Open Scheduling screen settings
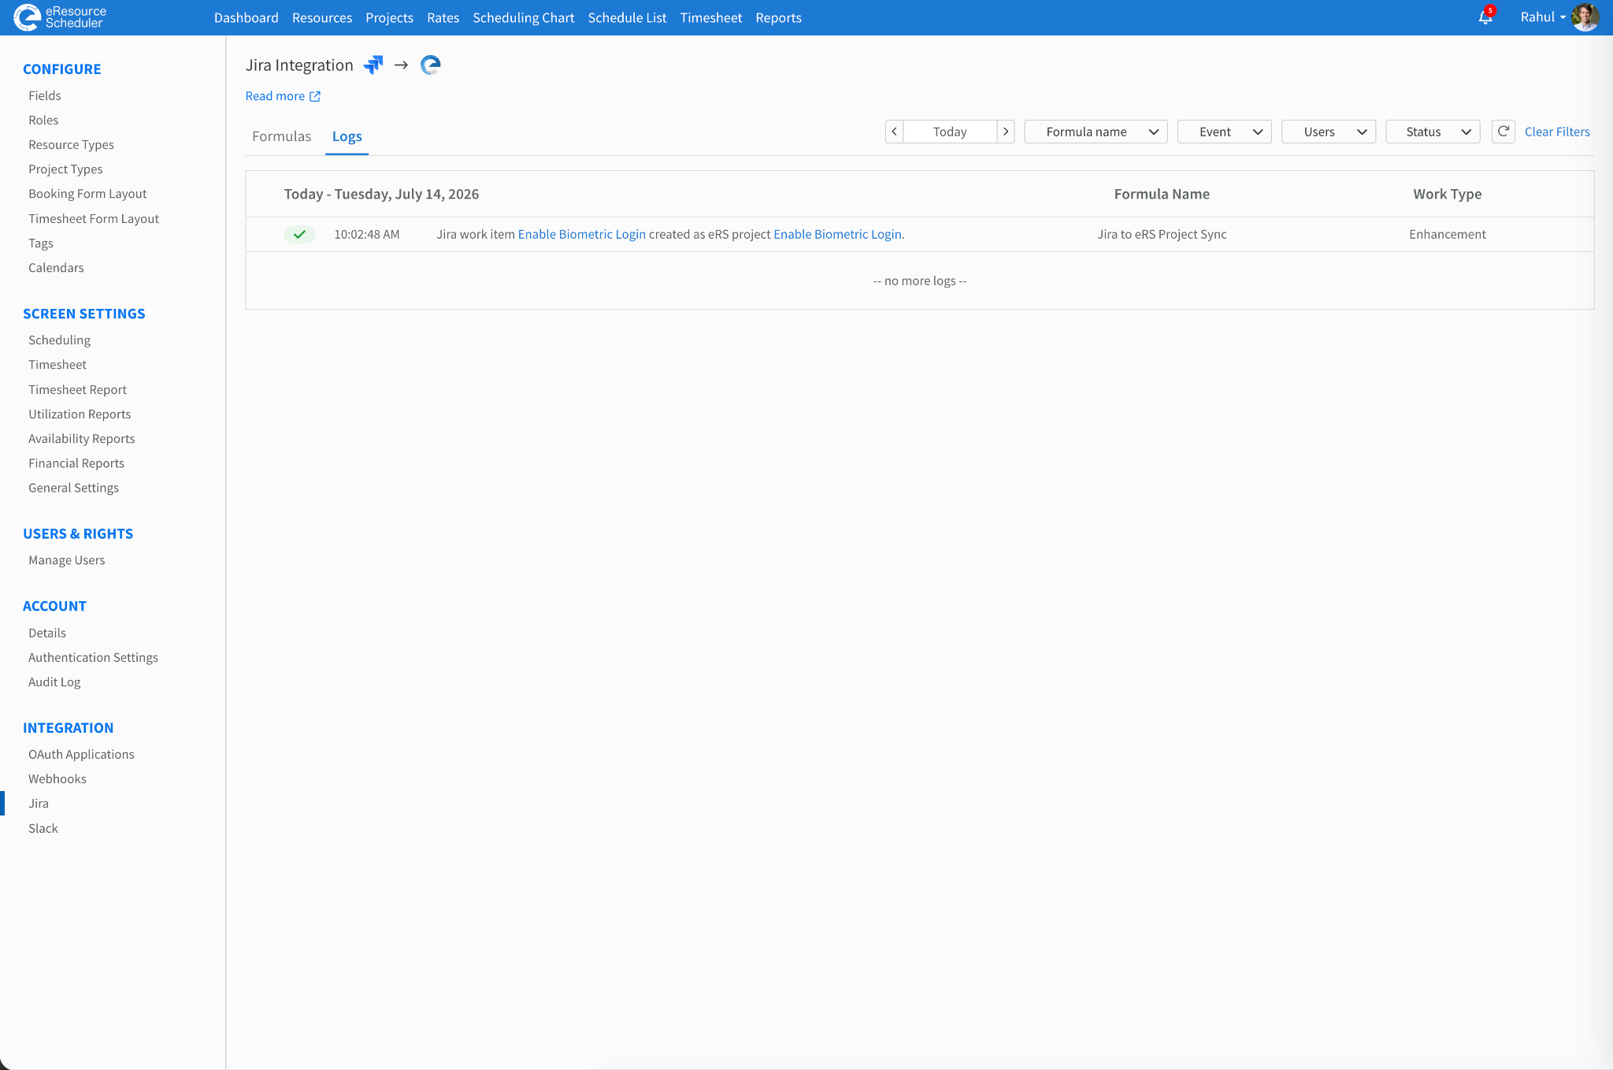Image resolution: width=1613 pixels, height=1070 pixels. point(59,340)
